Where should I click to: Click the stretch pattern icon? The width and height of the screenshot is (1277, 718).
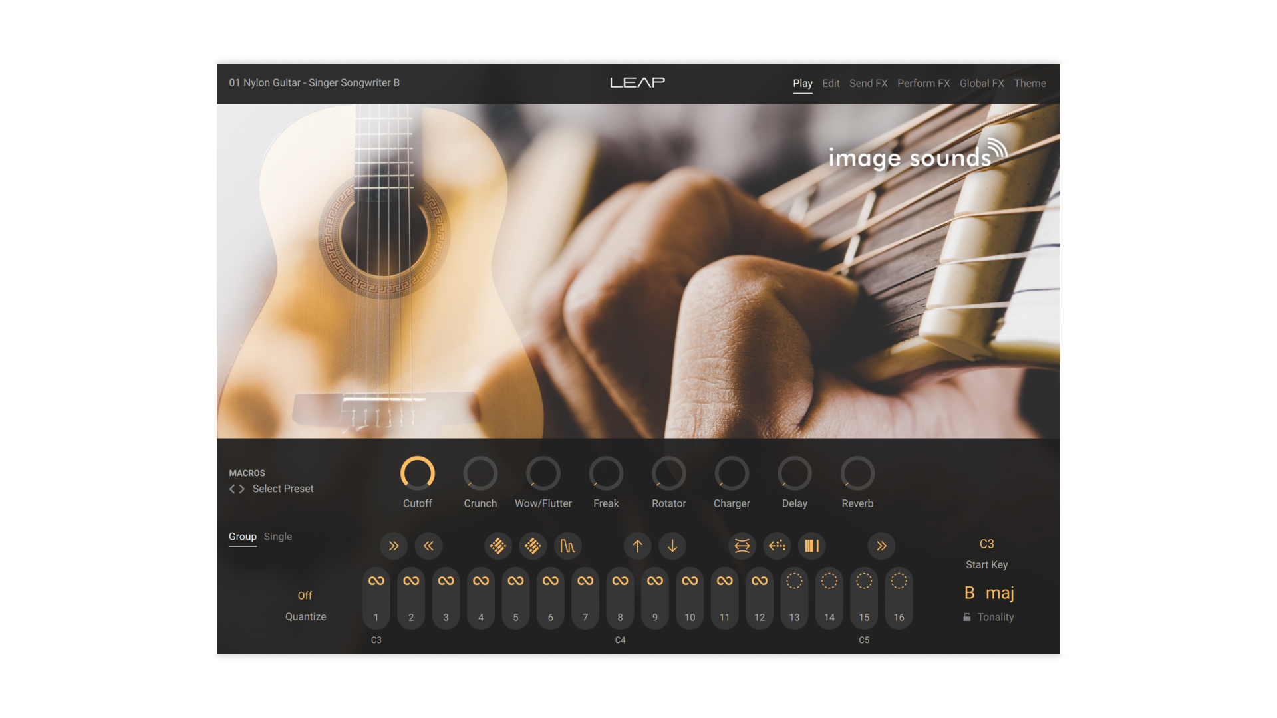click(742, 546)
